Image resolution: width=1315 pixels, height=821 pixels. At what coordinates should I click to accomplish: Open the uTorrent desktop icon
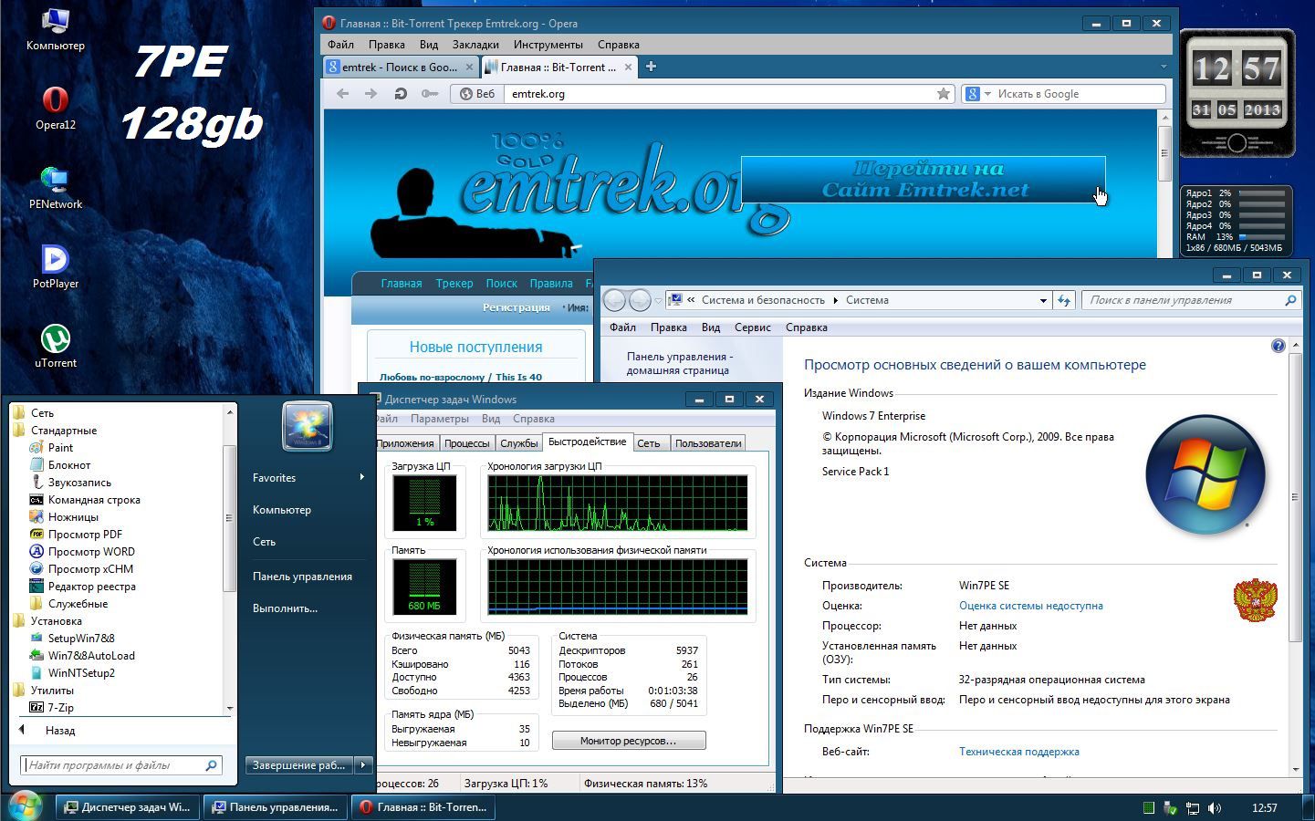pos(56,347)
